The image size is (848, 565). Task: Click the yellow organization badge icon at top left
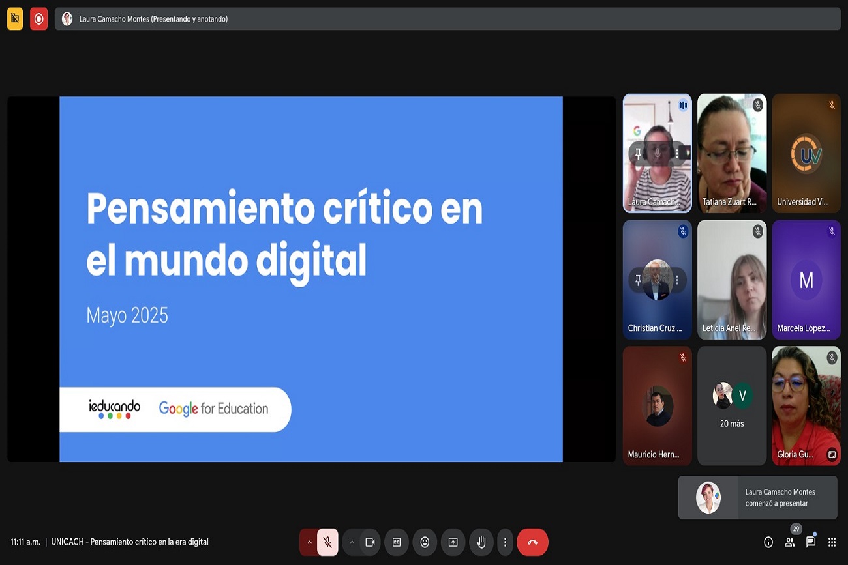[15, 19]
